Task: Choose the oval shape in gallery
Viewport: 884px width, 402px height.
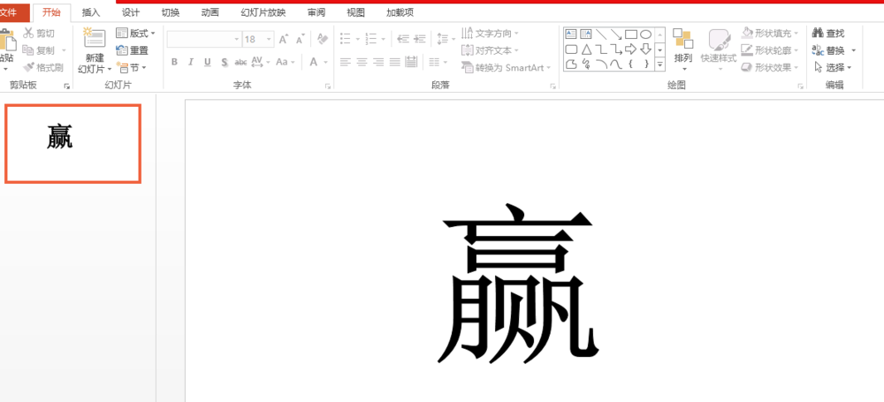Action: pos(645,34)
